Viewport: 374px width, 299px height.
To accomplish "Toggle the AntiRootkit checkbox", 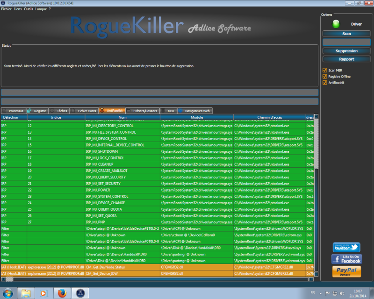I will (x=324, y=83).
